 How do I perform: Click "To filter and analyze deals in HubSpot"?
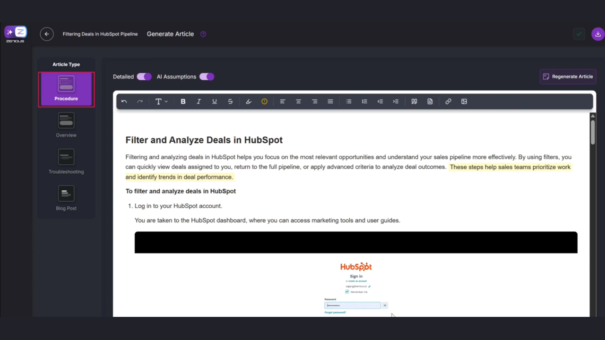181,191
